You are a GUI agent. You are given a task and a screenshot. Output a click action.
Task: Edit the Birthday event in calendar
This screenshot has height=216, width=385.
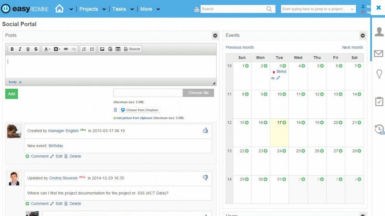(x=278, y=78)
